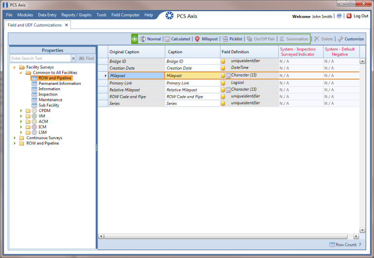374x258 pixels.
Task: Click the On/Off Pair toolbar button
Action: (261, 39)
